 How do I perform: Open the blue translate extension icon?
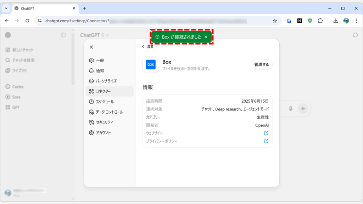(x=289, y=21)
